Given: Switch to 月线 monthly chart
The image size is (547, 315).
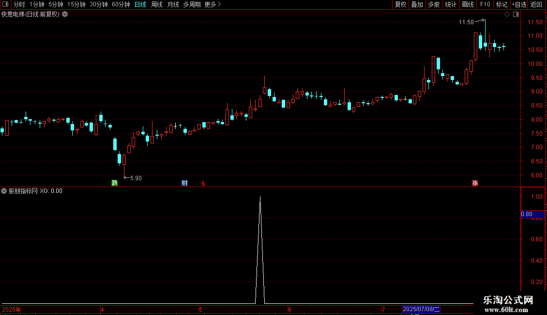Looking at the screenshot, I should click(x=173, y=4).
